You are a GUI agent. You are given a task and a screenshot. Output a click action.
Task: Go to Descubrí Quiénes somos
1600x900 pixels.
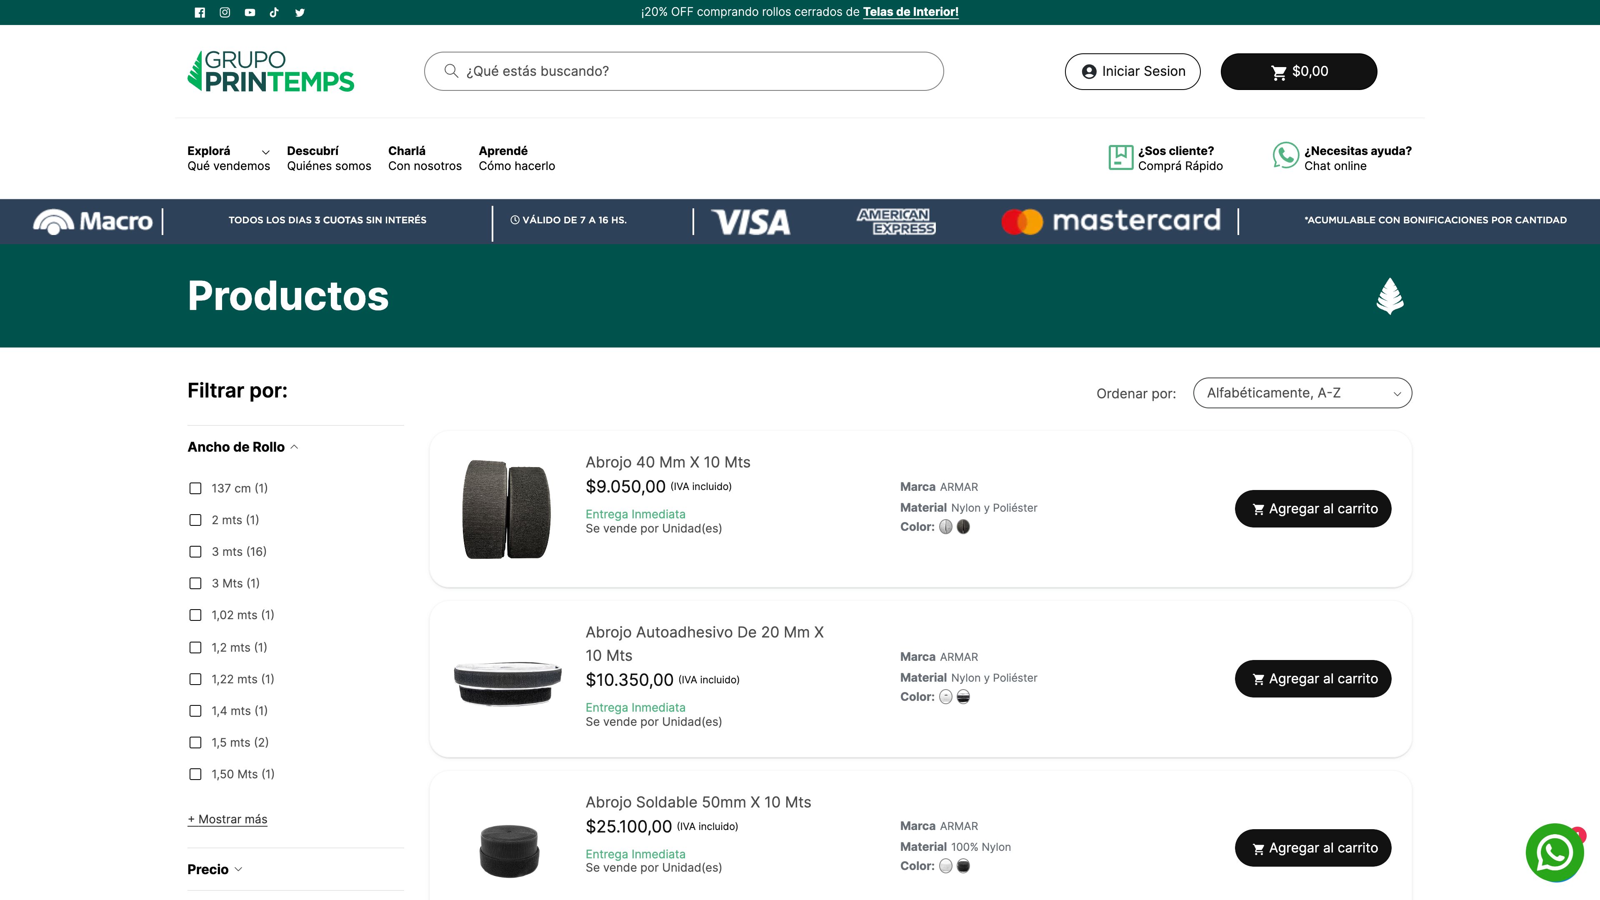(x=329, y=158)
